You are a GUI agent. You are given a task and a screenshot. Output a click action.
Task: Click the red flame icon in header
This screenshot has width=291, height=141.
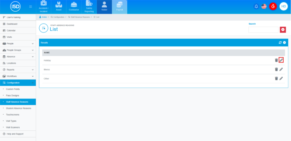pos(273,6)
